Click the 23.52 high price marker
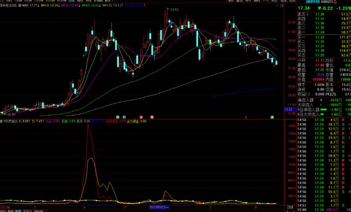The height and width of the screenshot is (212, 351). point(175,9)
